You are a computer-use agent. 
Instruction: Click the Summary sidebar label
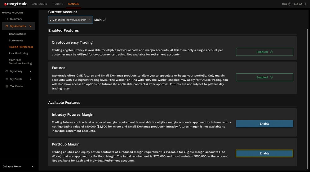coord(16,19)
